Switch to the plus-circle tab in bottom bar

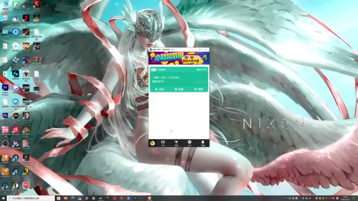point(189,143)
